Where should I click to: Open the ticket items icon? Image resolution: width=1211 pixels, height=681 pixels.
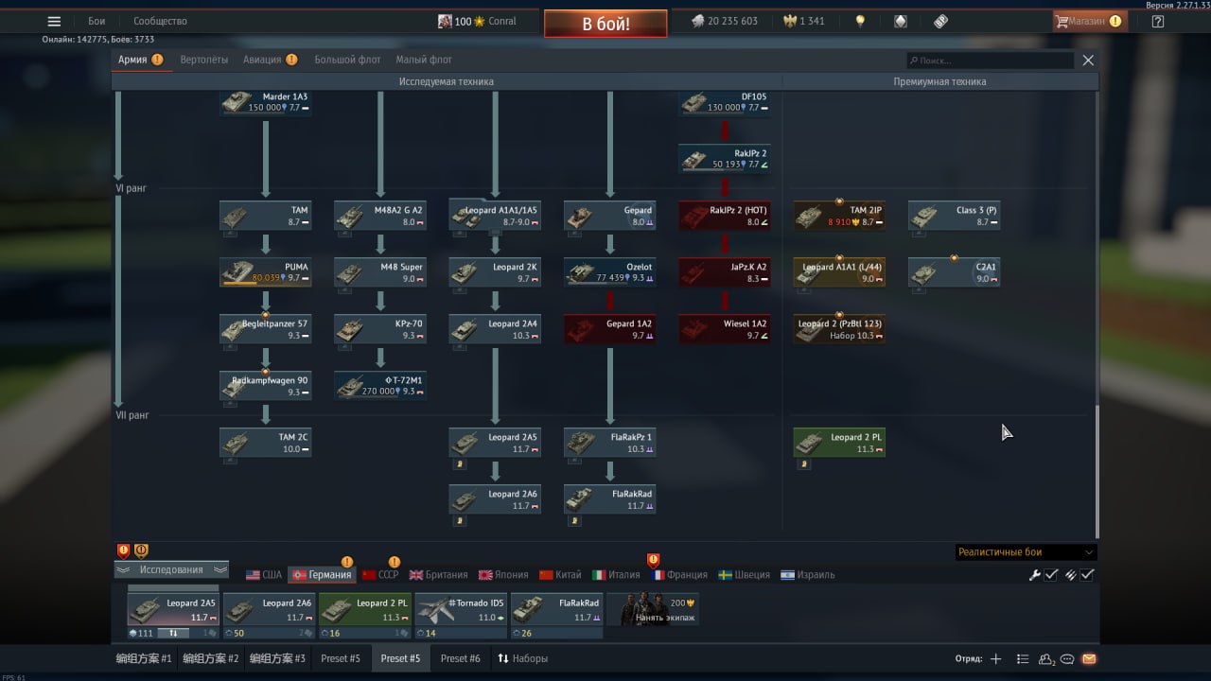point(940,21)
